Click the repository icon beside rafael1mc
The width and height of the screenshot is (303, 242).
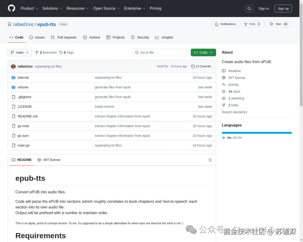[x=10, y=24]
